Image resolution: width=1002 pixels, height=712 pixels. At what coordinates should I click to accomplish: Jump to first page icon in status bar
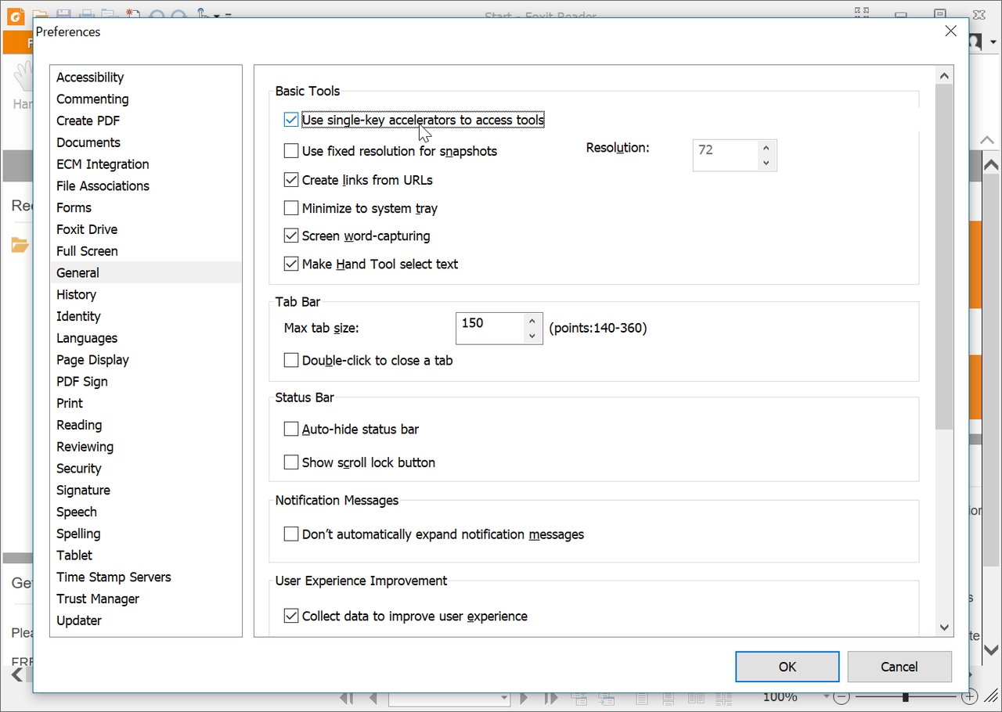(x=348, y=697)
